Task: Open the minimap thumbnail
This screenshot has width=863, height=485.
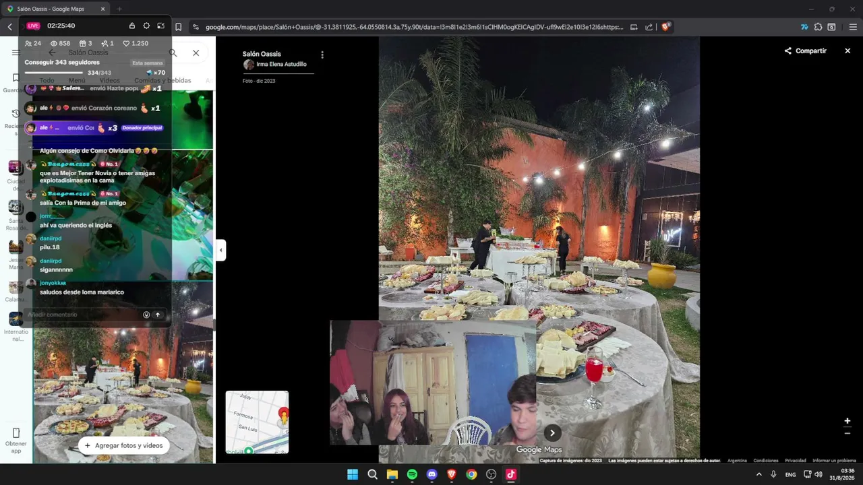Action: click(257, 422)
